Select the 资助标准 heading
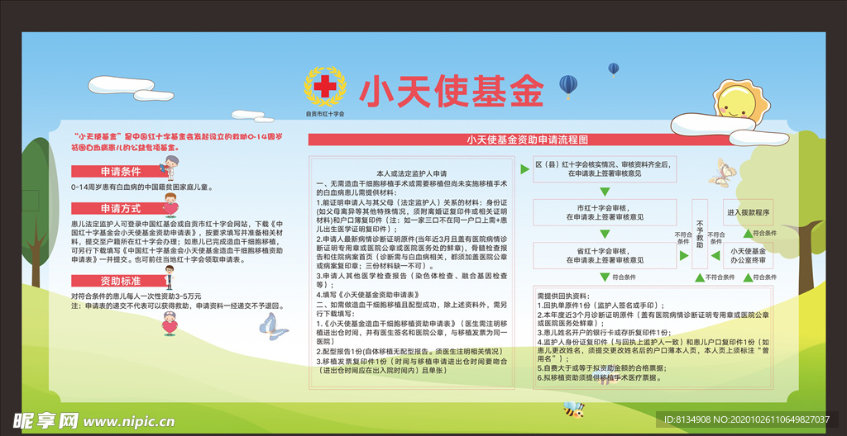The image size is (847, 436). coord(119,281)
